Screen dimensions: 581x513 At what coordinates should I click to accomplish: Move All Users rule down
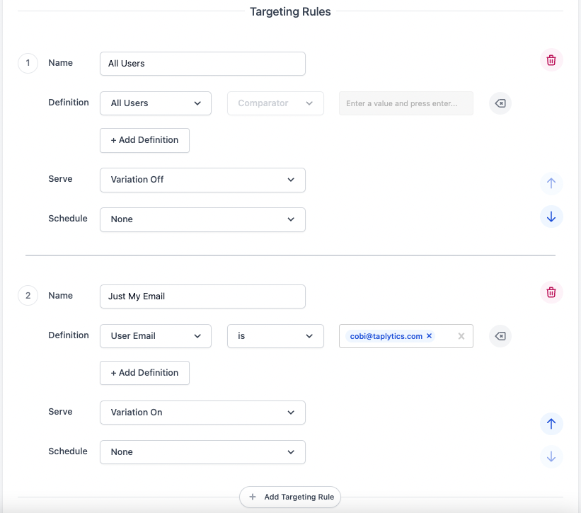pyautogui.click(x=551, y=217)
